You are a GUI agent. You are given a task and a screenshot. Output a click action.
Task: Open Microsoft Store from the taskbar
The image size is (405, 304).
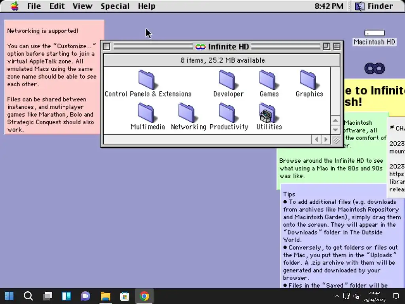point(125,296)
